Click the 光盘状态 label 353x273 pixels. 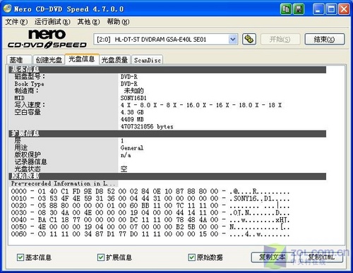(x=28, y=169)
